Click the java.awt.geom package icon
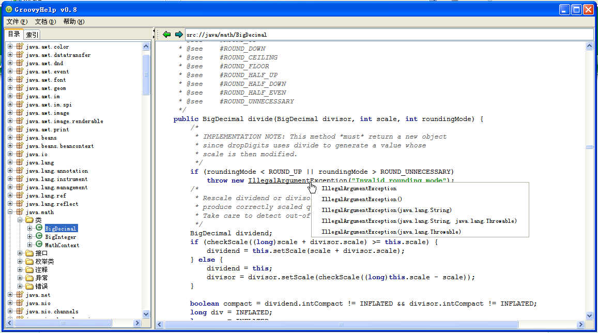The width and height of the screenshot is (598, 333). tap(20, 88)
